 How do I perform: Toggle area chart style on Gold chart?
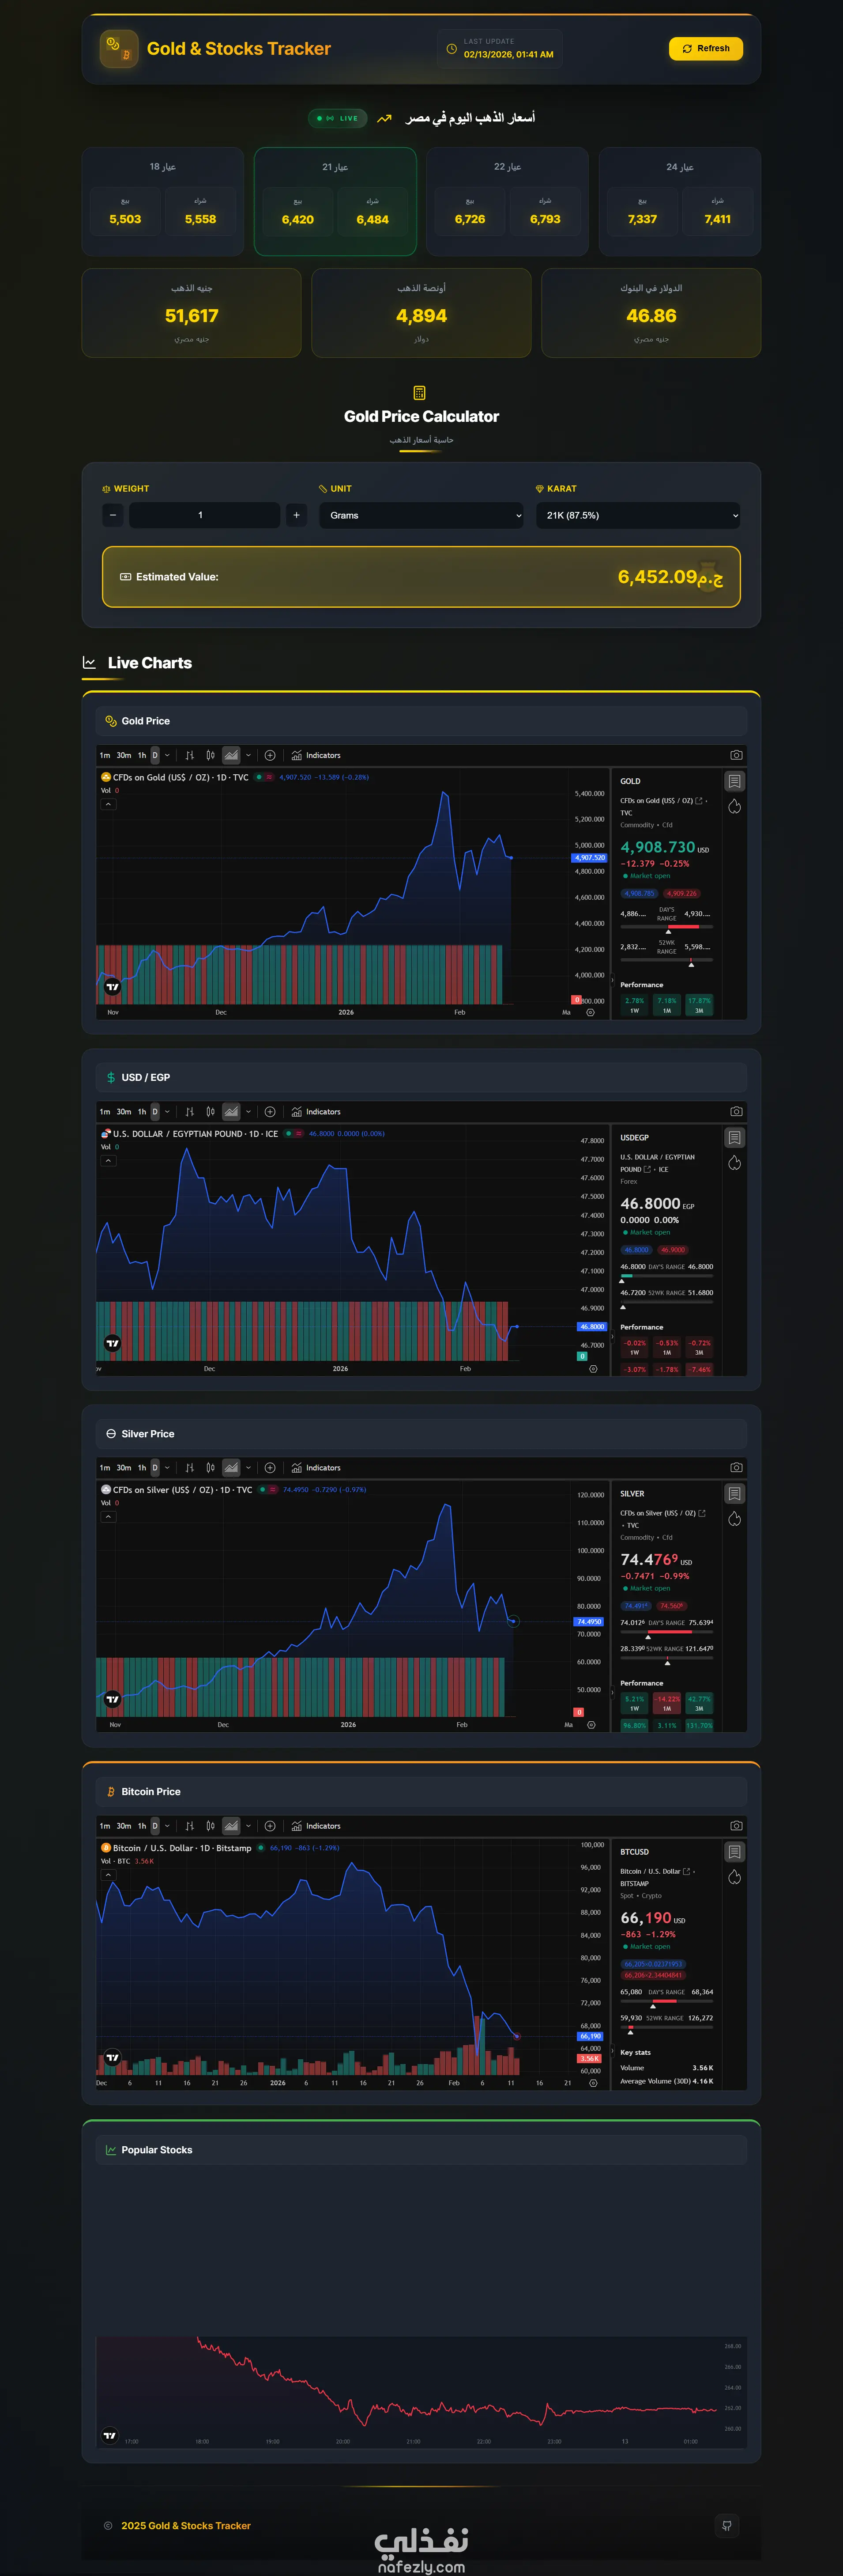tap(231, 755)
